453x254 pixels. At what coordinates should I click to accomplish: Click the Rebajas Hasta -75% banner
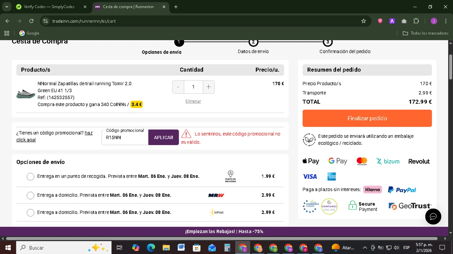[x=224, y=232]
